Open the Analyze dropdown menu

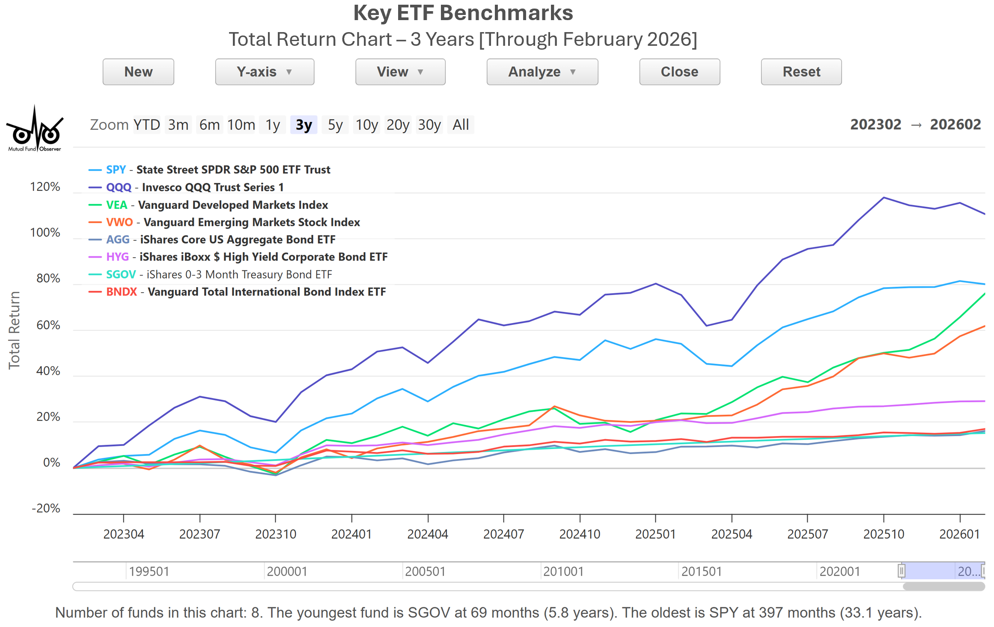pos(542,72)
